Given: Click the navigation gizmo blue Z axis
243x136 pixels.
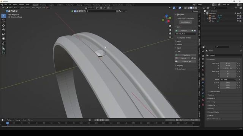Looking at the screenshot, I should tap(166, 16).
